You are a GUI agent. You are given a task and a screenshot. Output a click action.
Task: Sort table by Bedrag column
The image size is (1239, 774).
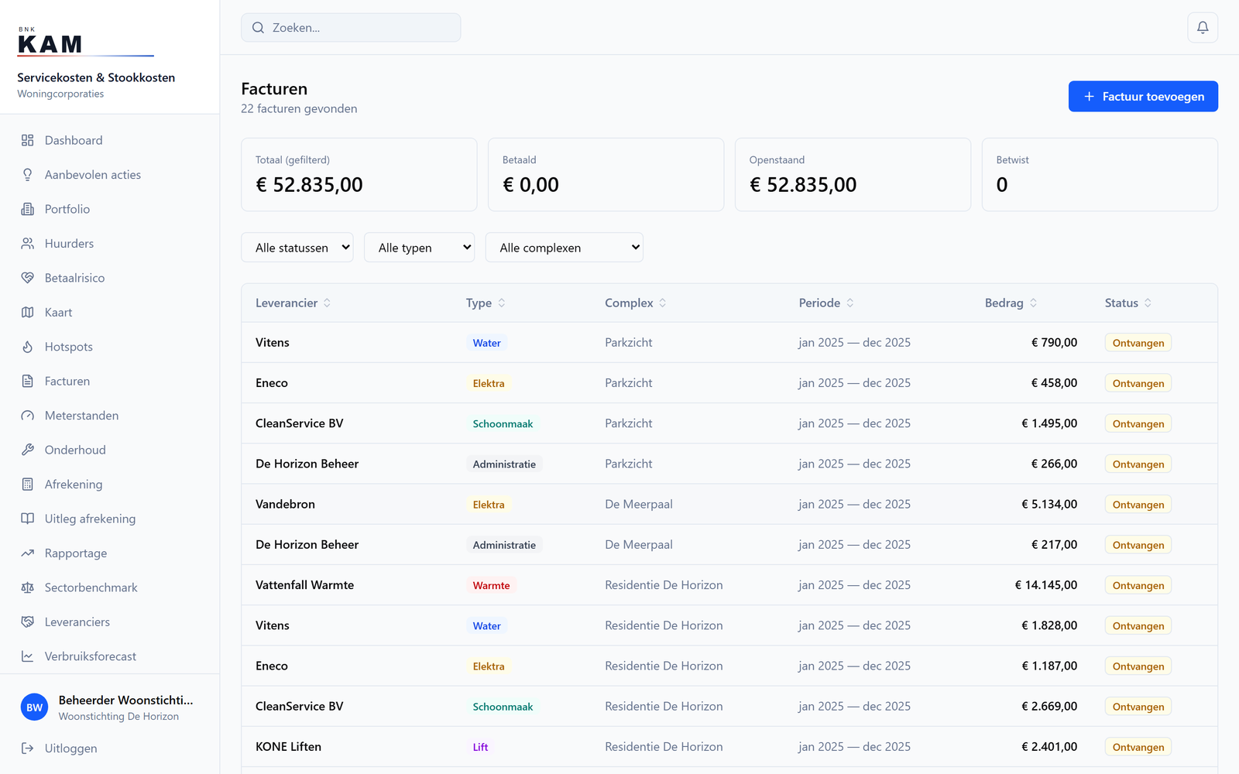(x=1011, y=303)
